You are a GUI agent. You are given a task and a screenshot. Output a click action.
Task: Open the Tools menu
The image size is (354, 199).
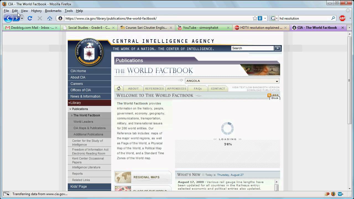(x=69, y=11)
